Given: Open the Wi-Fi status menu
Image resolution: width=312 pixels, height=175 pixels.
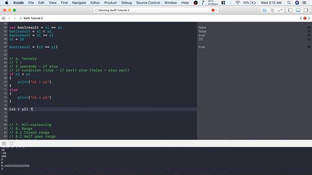Looking at the screenshot, I should pos(237,2).
